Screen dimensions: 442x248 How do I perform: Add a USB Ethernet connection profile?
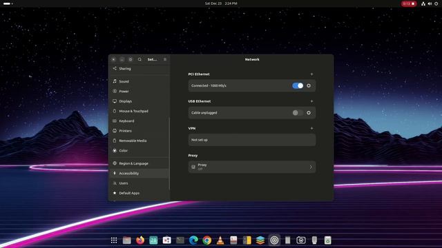(x=311, y=101)
